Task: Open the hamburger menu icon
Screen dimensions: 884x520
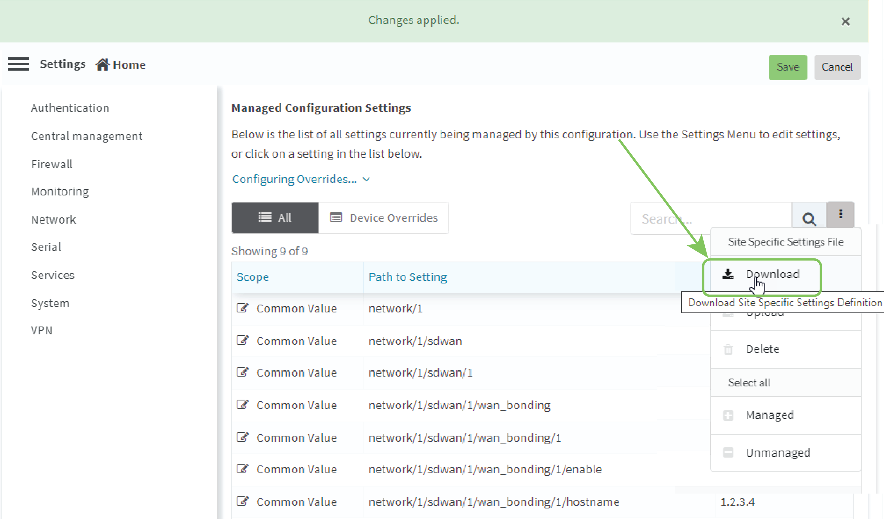Action: click(x=18, y=64)
